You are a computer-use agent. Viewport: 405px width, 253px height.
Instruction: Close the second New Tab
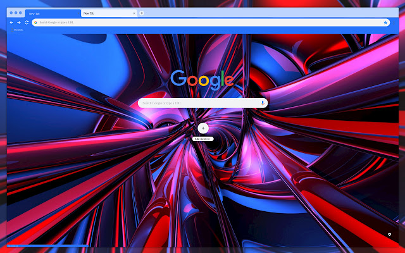coord(134,13)
